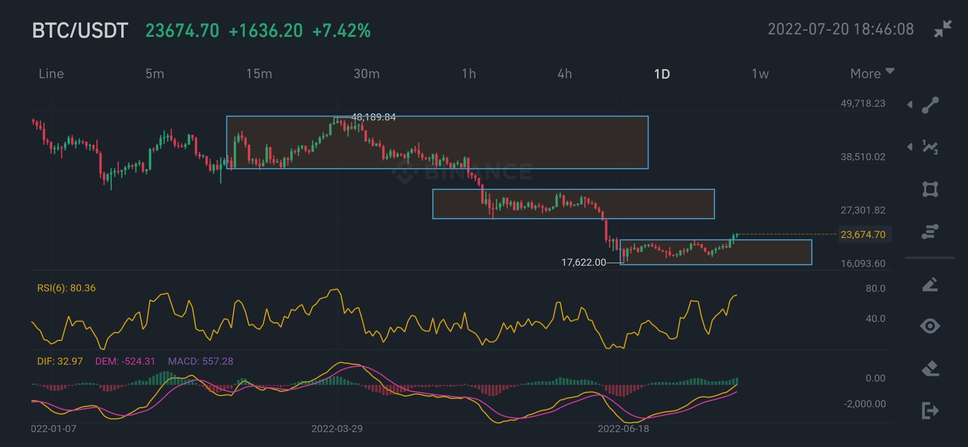This screenshot has width=968, height=447.
Task: Click the BTC/USDT pair title
Action: point(80,31)
